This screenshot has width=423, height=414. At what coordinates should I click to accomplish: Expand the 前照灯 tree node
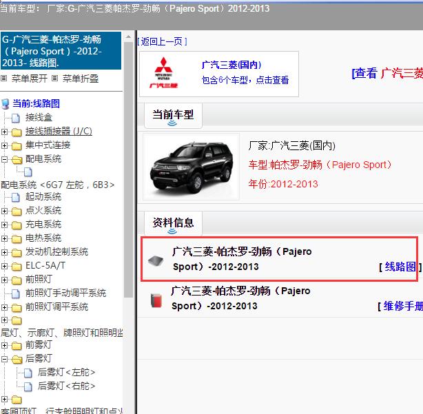point(4,280)
